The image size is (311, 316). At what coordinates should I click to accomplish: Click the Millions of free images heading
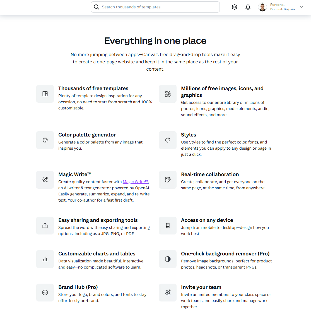point(222,92)
